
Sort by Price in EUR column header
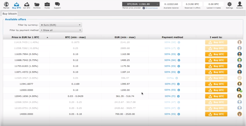26,37
